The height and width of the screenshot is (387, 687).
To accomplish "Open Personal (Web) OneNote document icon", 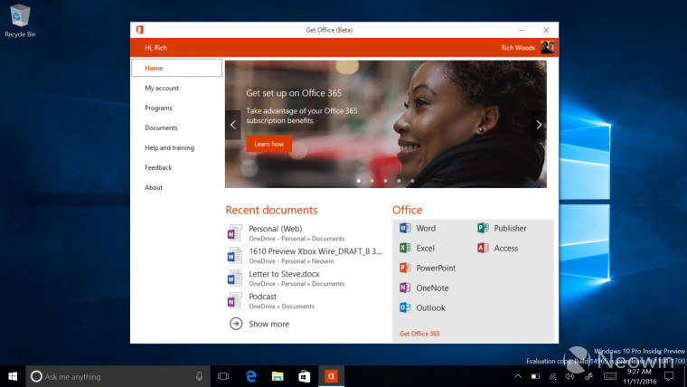I will pyautogui.click(x=234, y=232).
